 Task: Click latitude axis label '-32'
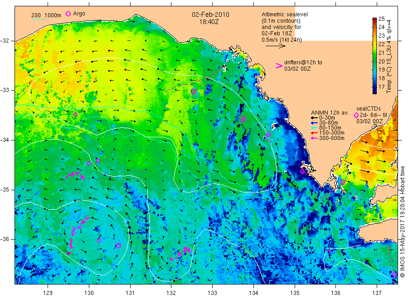pos(5,41)
